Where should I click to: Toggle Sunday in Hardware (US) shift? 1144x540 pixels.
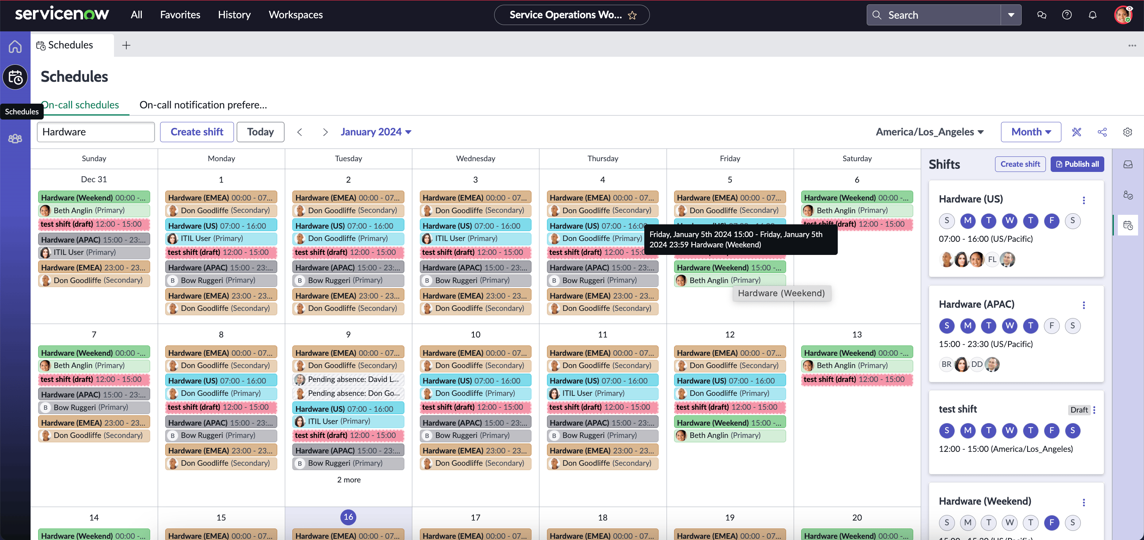coord(946,221)
